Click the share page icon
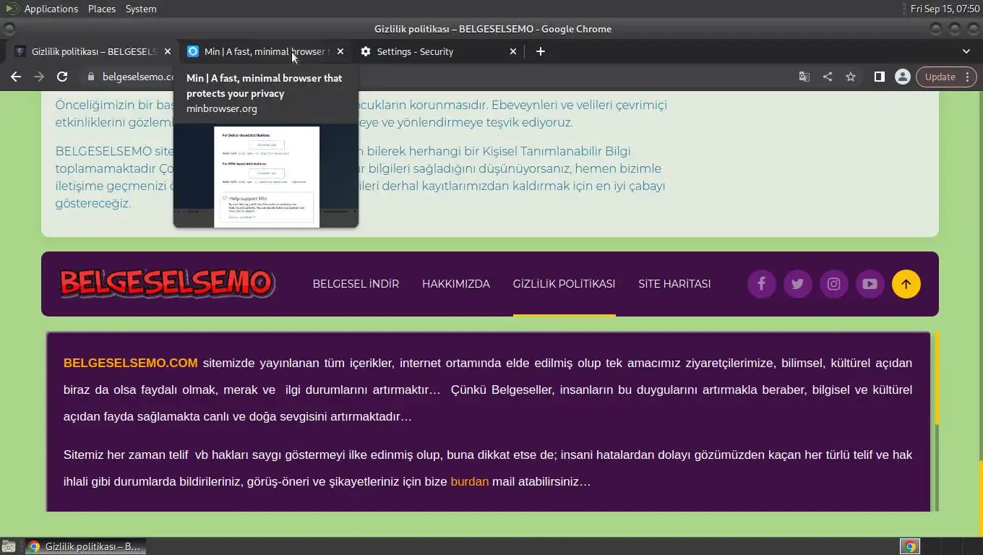 click(x=828, y=77)
